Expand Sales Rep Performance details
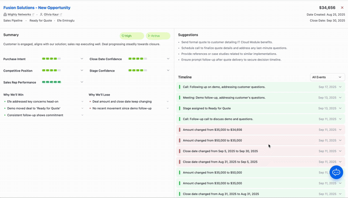Image resolution: width=348 pixels, height=198 pixels. [x=82, y=82]
